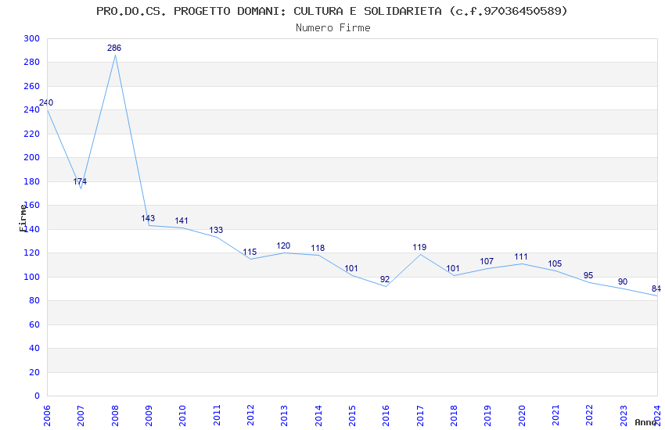Click the x-axis year label 2022
The image size is (665, 430).
[590, 415]
